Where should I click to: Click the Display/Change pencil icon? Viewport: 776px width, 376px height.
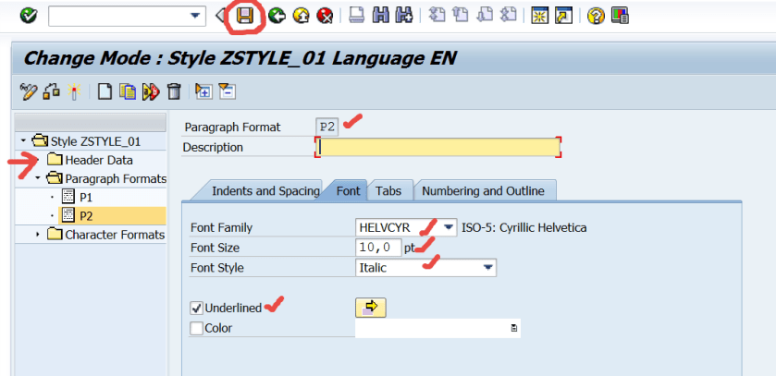[x=28, y=91]
